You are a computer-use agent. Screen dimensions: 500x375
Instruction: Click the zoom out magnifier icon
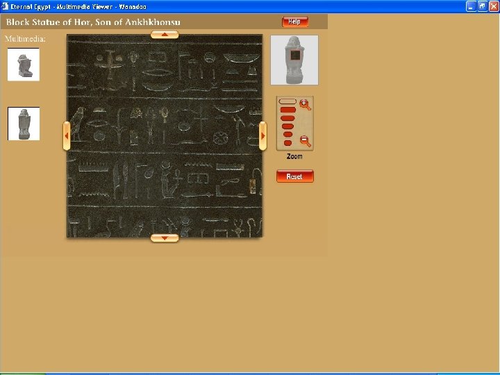(x=305, y=140)
